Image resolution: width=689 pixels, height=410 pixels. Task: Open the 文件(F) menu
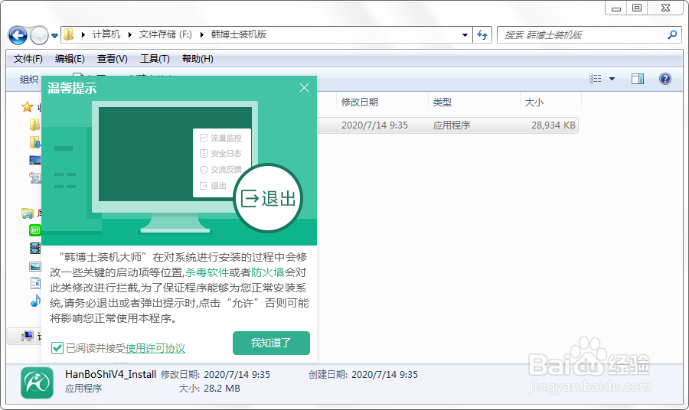tap(28, 59)
